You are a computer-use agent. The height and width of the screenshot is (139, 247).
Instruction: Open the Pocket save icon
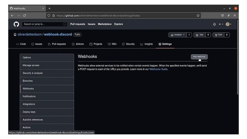222,15
